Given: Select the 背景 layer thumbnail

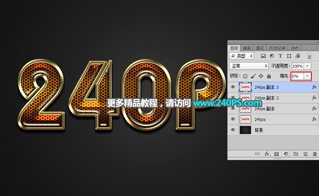Looking at the screenshot, I should click(245, 130).
